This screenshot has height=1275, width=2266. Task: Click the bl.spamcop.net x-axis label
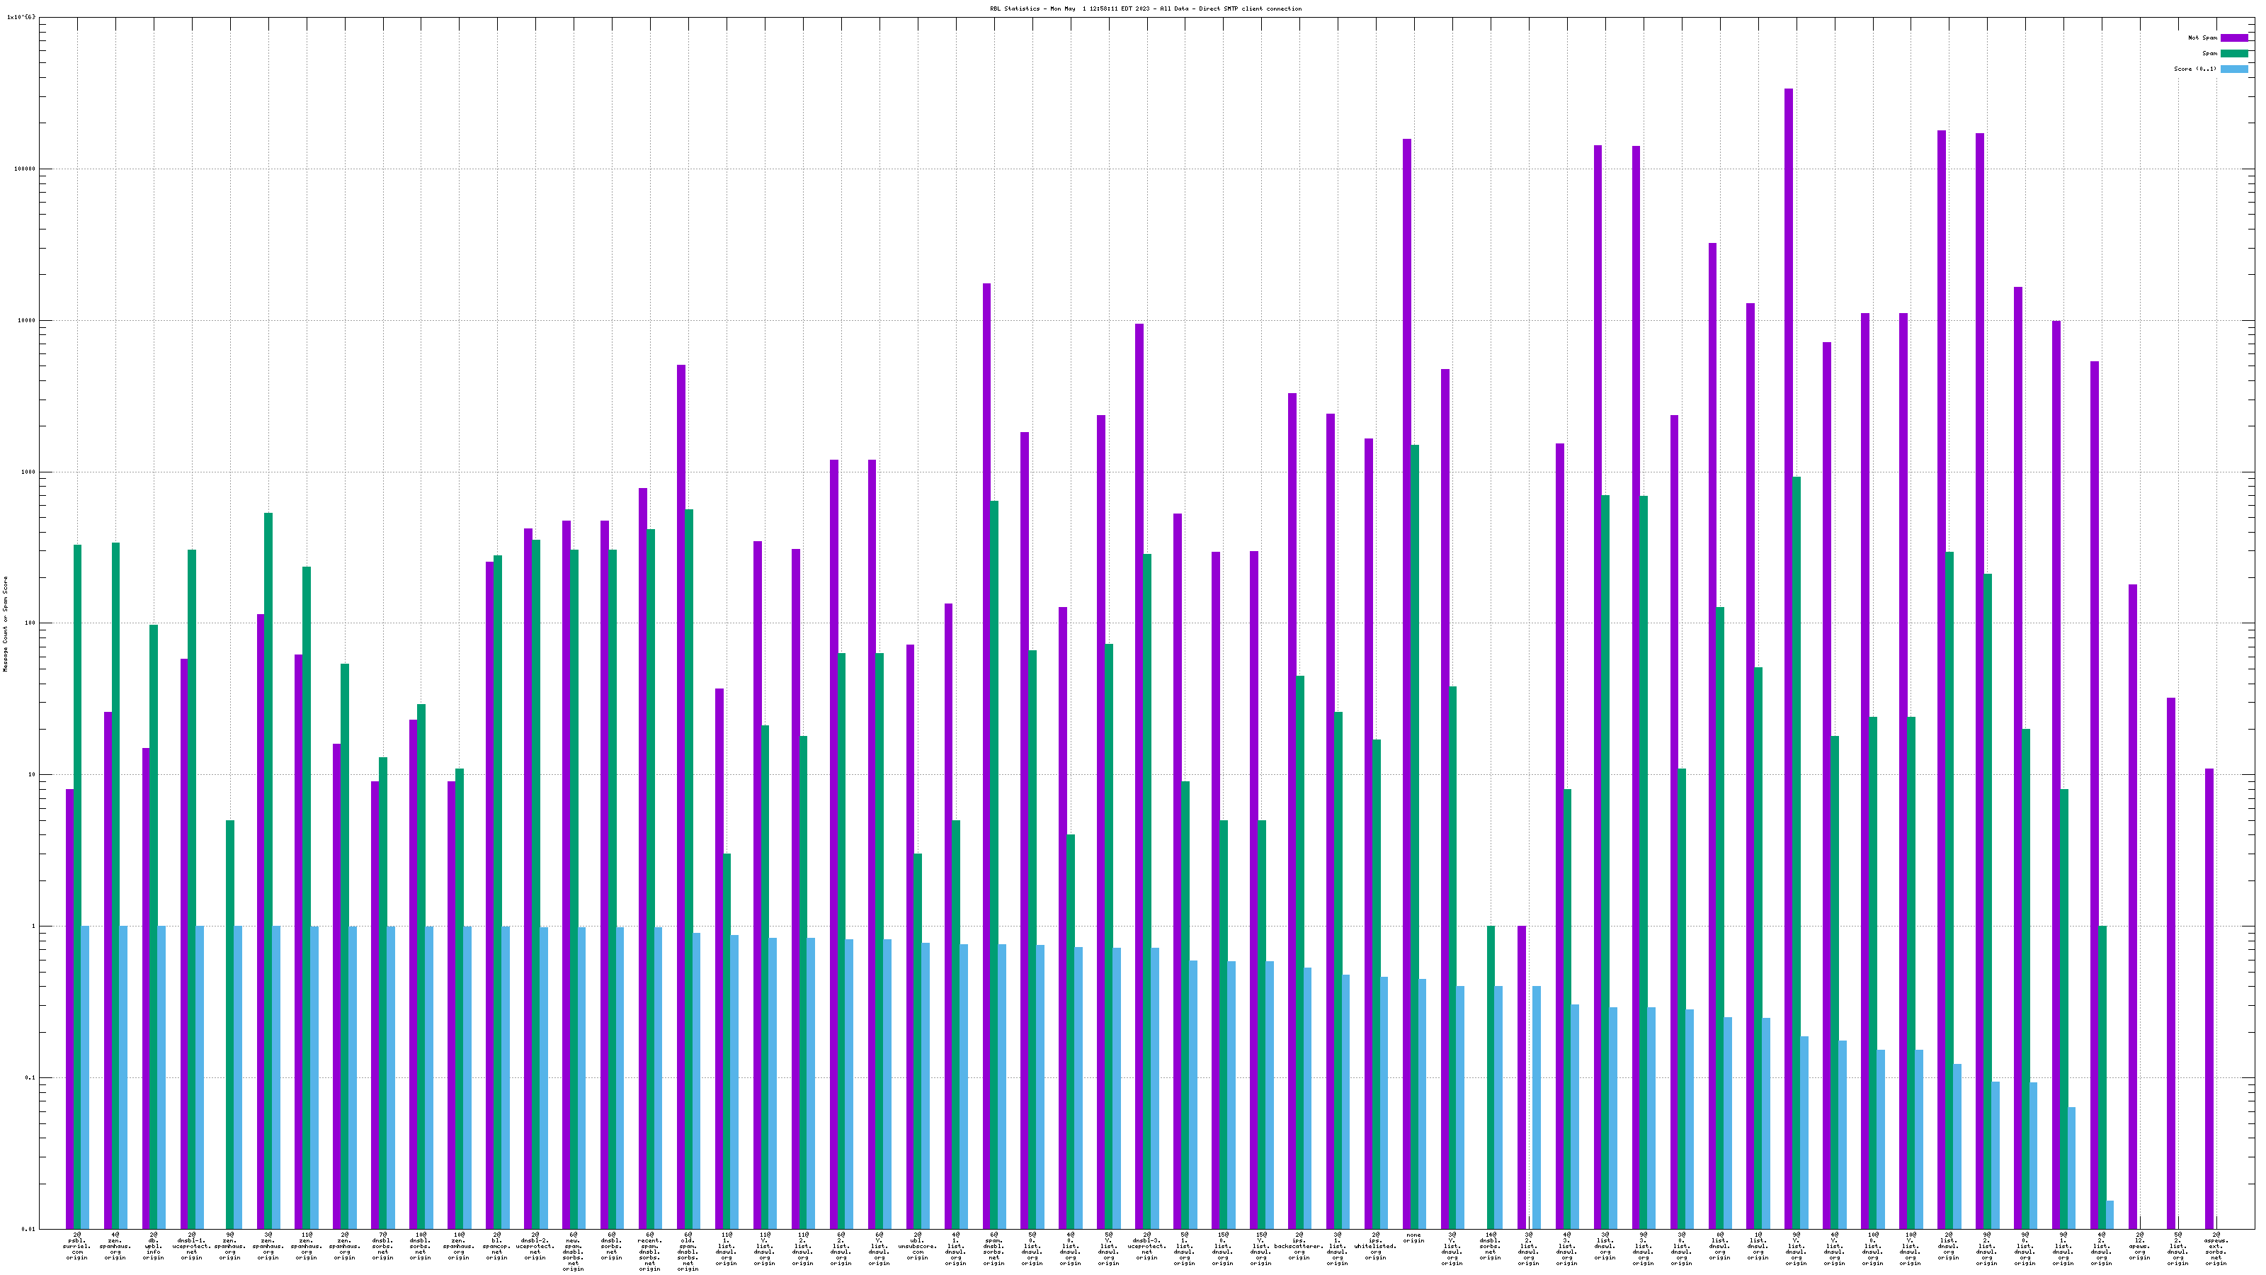click(x=497, y=1246)
